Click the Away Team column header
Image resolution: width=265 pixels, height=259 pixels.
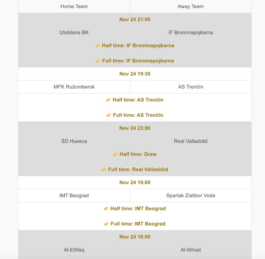[x=191, y=6]
